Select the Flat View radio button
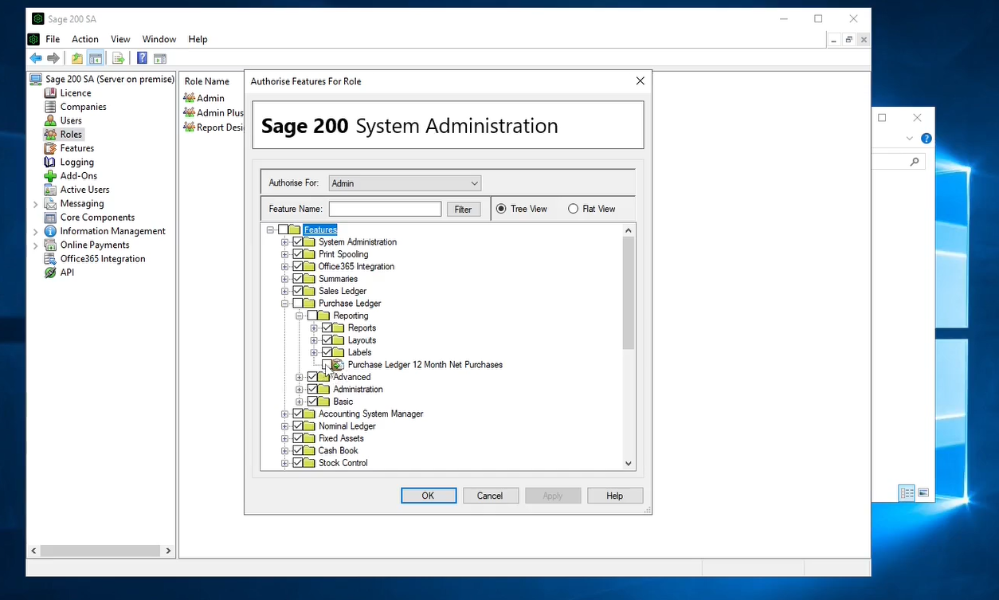999x600 pixels. 573,209
